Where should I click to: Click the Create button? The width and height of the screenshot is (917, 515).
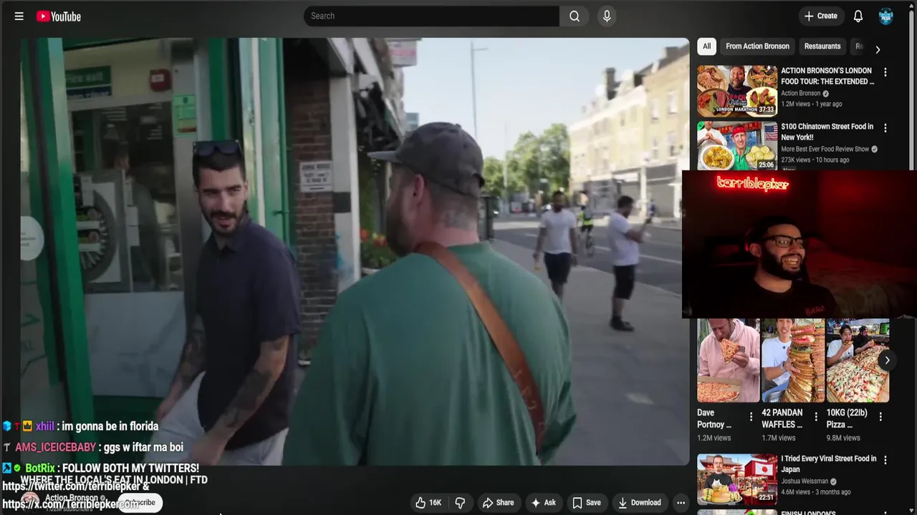tap(821, 16)
